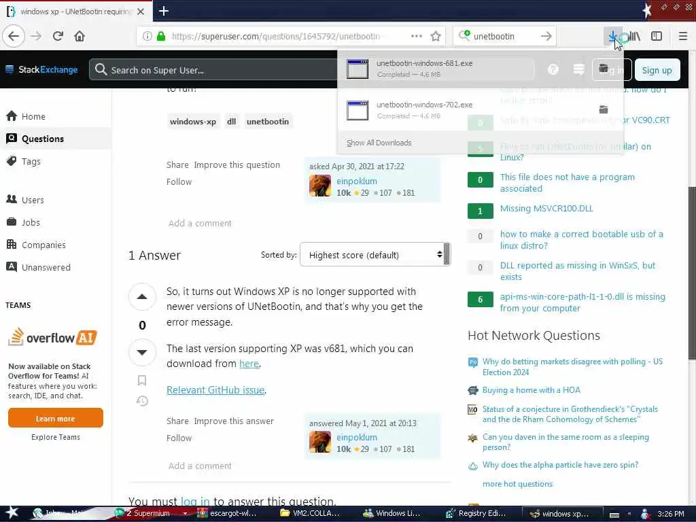Click the Sign up button
696x522 pixels.
(x=657, y=70)
